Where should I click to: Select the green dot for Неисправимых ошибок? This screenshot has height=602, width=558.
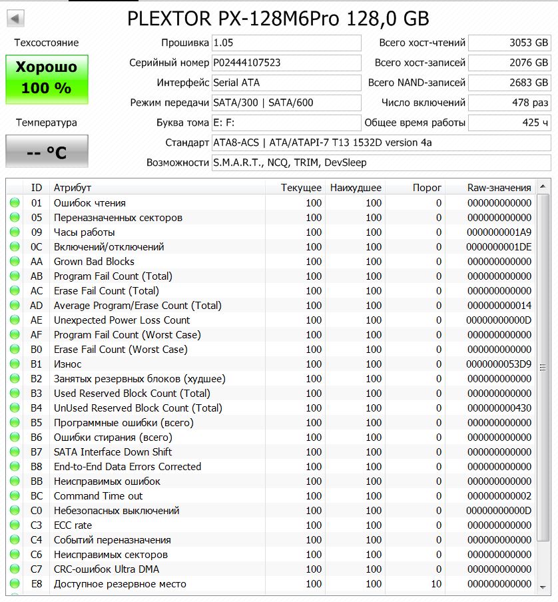pyautogui.click(x=15, y=481)
